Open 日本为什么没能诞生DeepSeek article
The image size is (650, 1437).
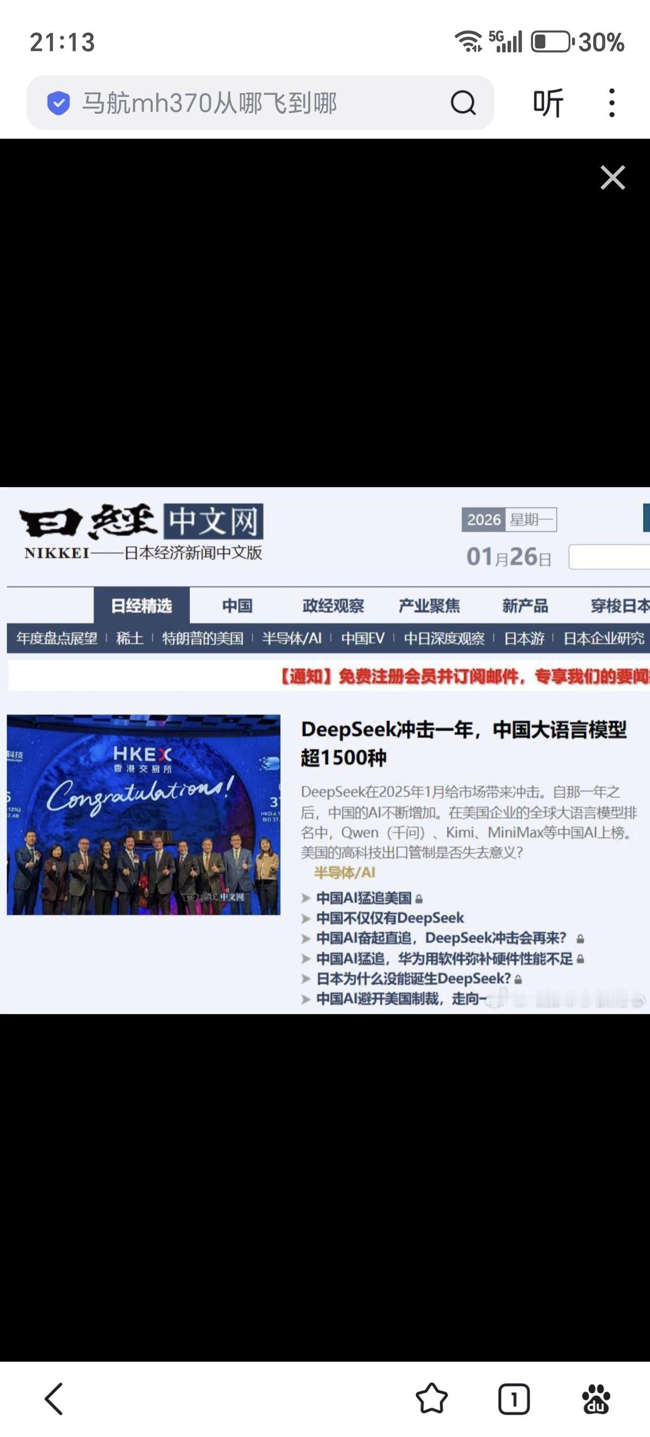[413, 979]
